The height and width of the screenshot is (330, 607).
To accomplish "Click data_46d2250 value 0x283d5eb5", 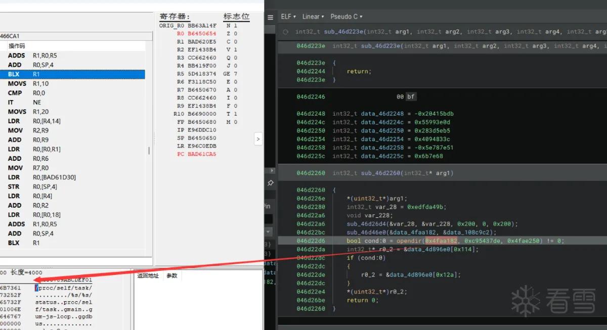I will [x=432, y=131].
